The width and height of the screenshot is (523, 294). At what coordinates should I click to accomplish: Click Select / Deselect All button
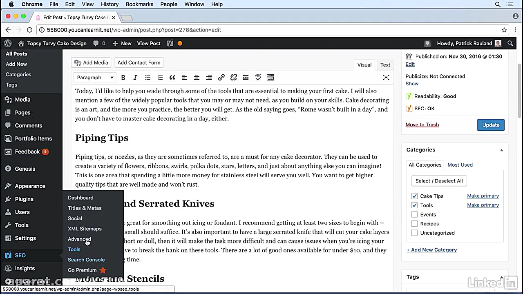coord(439,181)
